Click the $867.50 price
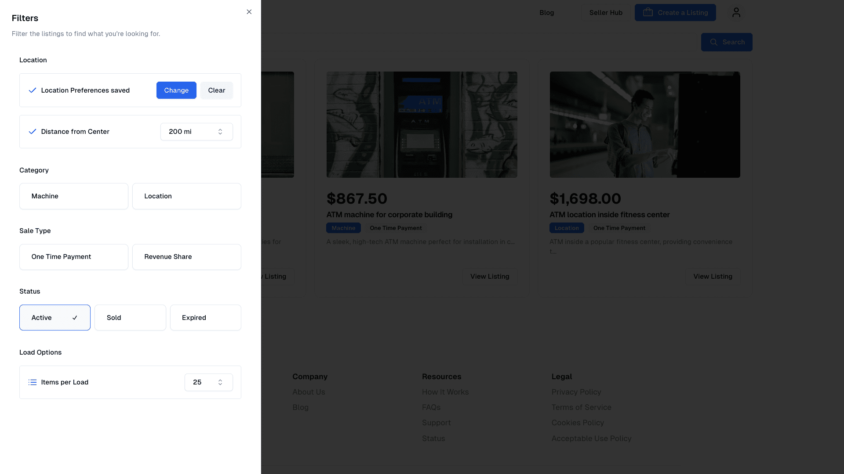The image size is (844, 474). tap(357, 198)
